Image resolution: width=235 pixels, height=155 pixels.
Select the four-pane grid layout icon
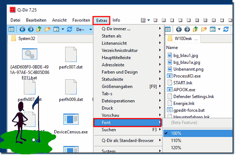coord(155,20)
